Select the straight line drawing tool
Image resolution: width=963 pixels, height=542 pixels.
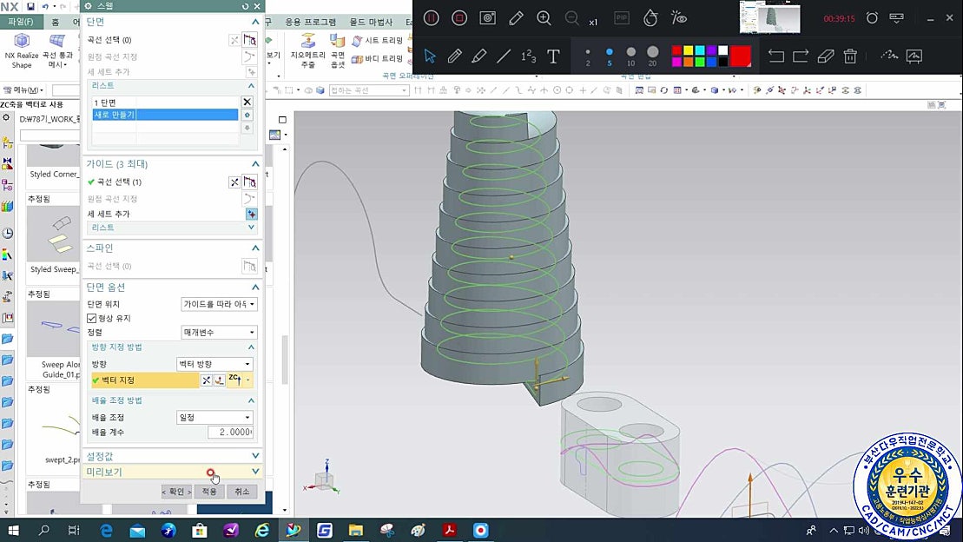504,56
